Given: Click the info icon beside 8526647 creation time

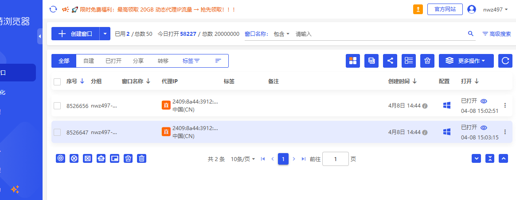Looking at the screenshot, I should point(425,132).
